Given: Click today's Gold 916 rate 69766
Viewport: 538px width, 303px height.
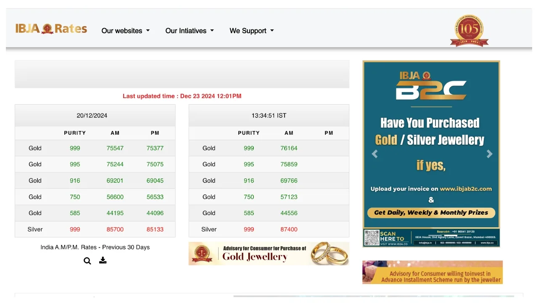Looking at the screenshot, I should [x=289, y=181].
